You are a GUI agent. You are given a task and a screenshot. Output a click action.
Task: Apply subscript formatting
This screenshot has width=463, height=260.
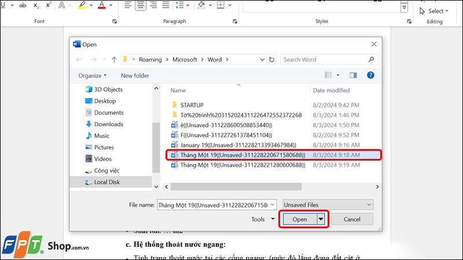(x=36, y=5)
